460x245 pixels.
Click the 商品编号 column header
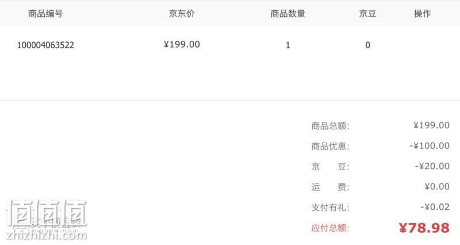(45, 13)
